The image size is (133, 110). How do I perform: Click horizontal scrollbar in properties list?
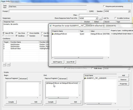(x=78, y=58)
